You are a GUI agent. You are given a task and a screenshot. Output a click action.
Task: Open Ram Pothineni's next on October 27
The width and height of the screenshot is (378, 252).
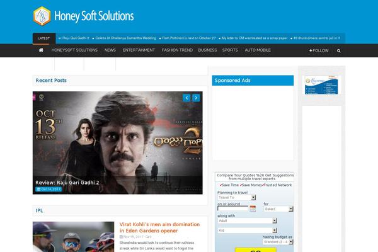point(189,38)
